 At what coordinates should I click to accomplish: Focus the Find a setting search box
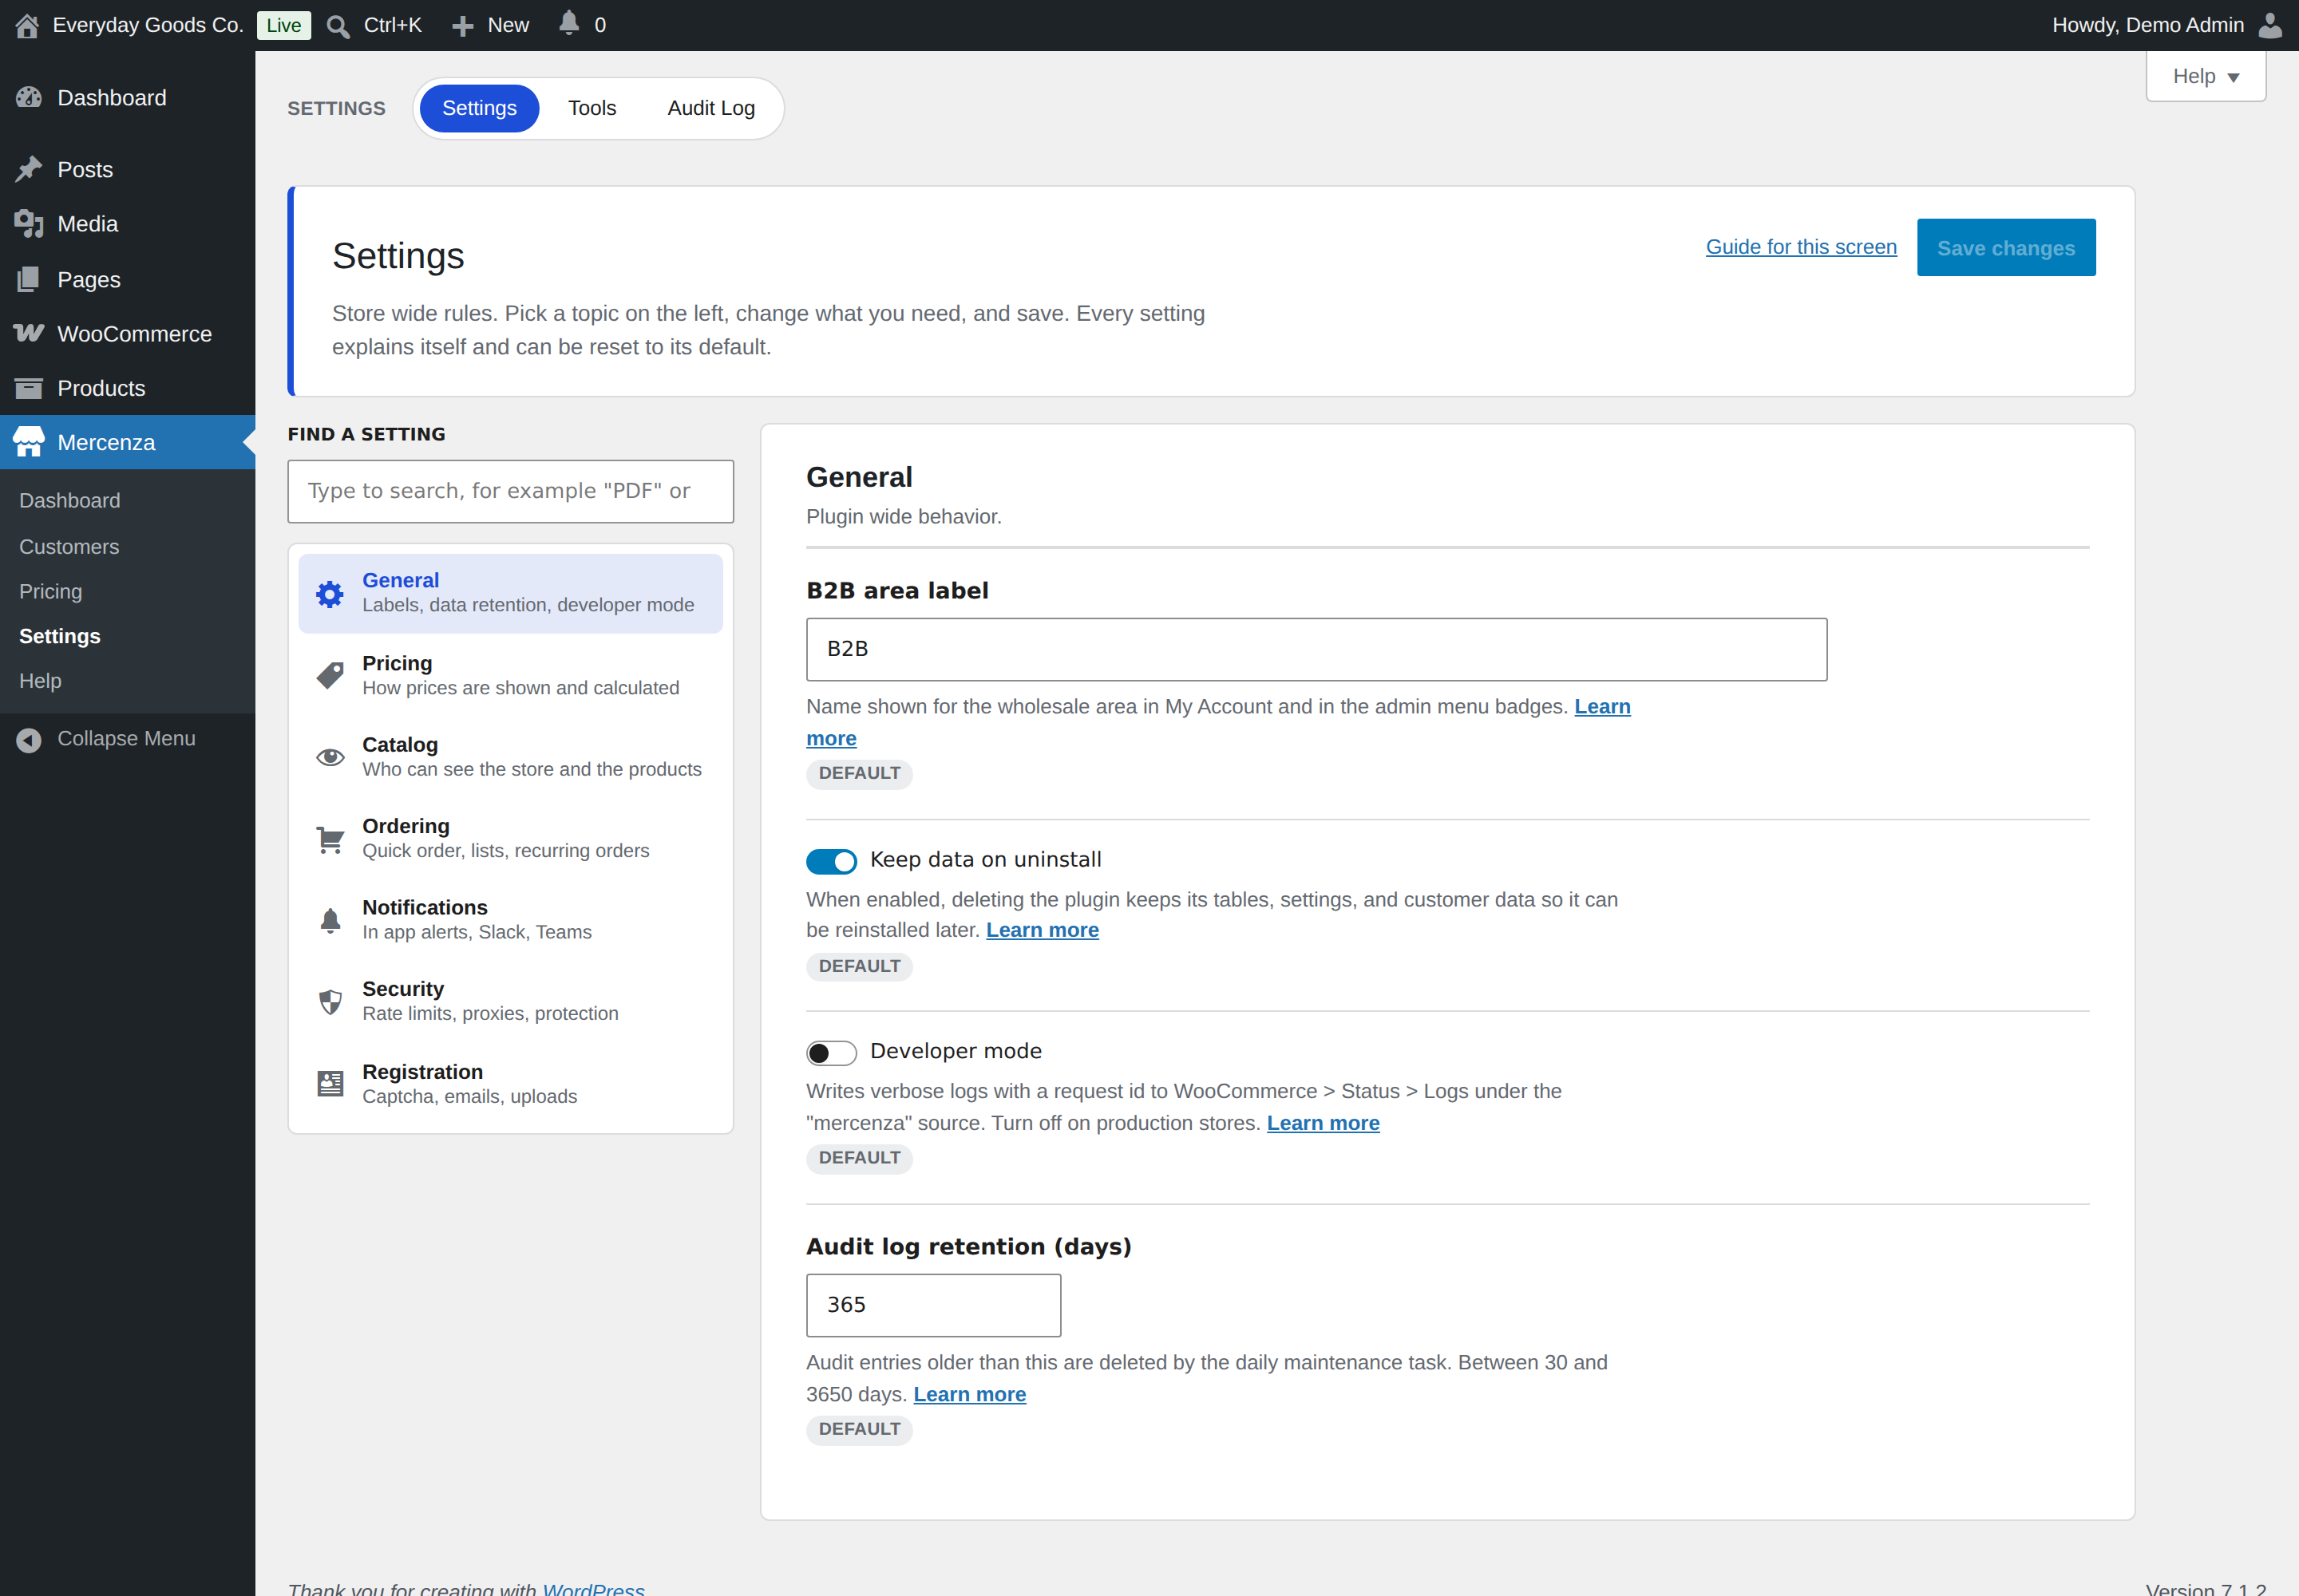(x=510, y=491)
